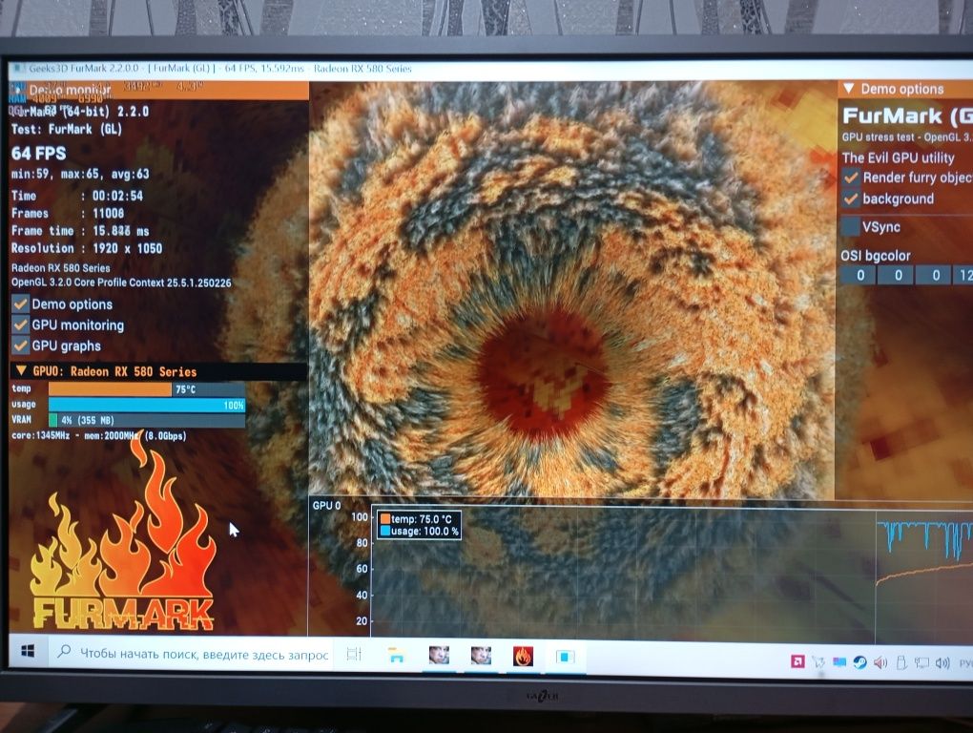The width and height of the screenshot is (973, 733).
Task: Click the magenta square tray icon
Action: click(x=797, y=661)
